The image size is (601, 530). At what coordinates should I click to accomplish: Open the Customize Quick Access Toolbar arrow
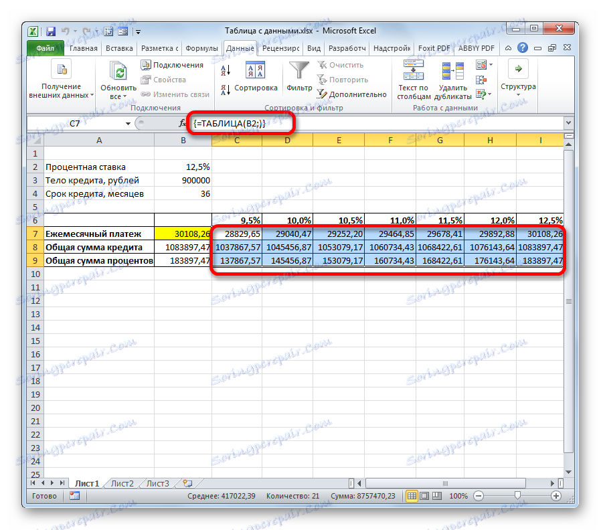139,32
